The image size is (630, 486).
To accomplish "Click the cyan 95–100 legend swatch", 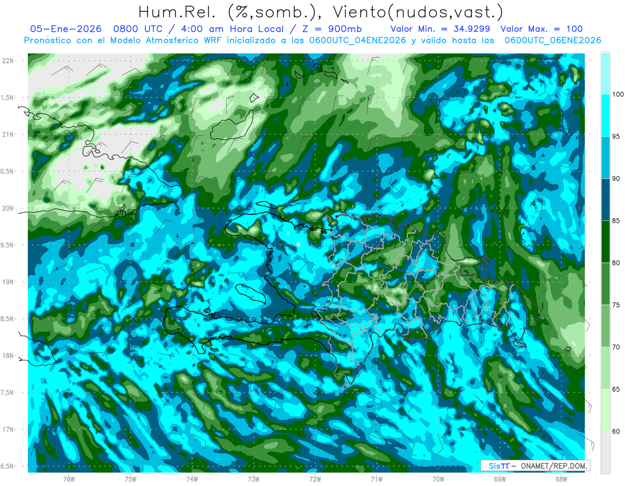I will [605, 115].
